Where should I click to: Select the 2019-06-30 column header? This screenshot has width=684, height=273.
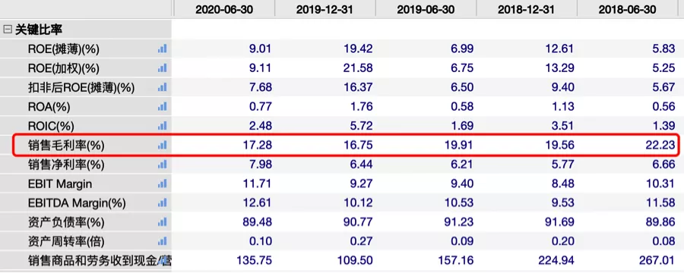pyautogui.click(x=426, y=10)
